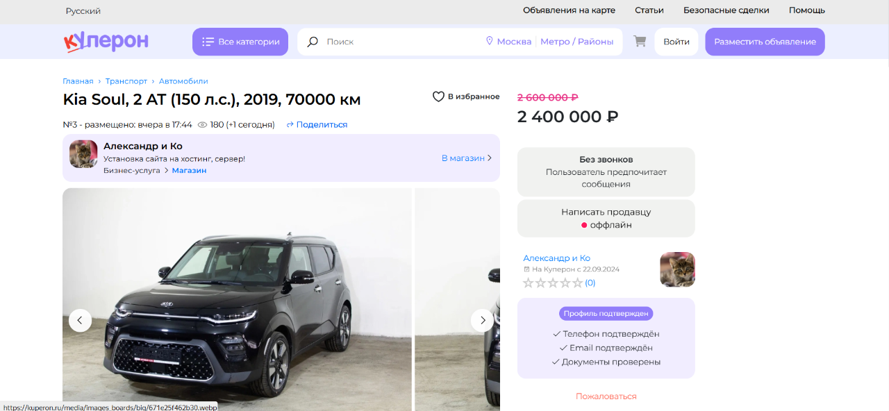This screenshot has width=889, height=411.
Task: Open the Помощь menu item
Action: click(806, 10)
